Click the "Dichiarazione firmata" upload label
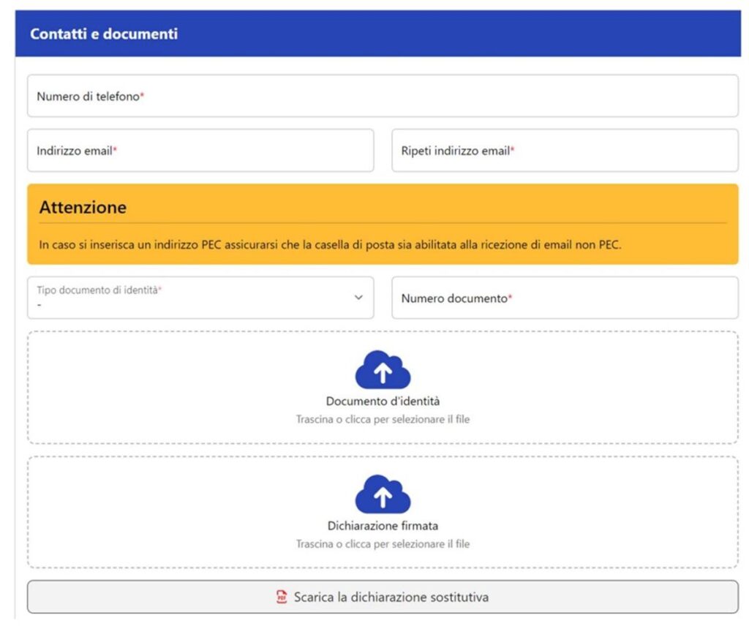 click(383, 526)
